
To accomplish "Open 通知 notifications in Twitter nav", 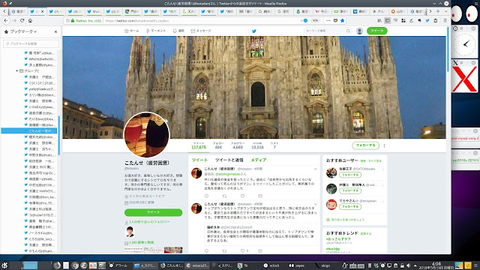I will [178, 31].
